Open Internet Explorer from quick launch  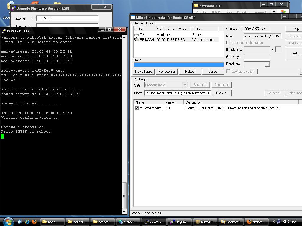[27, 222]
